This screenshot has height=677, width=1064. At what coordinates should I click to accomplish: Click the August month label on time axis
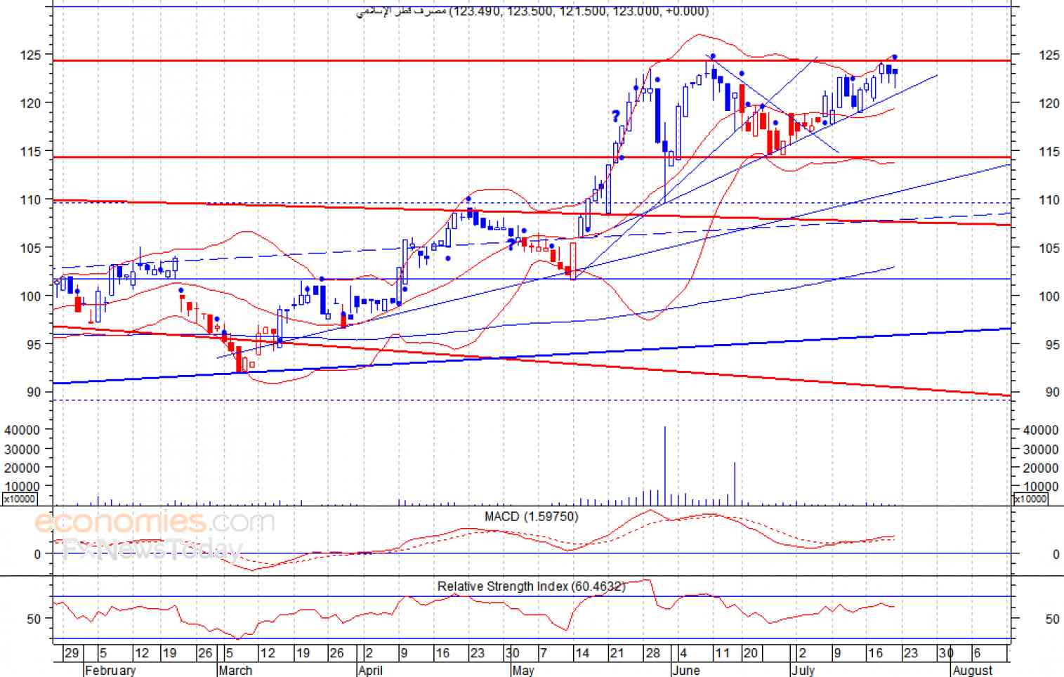(x=973, y=670)
